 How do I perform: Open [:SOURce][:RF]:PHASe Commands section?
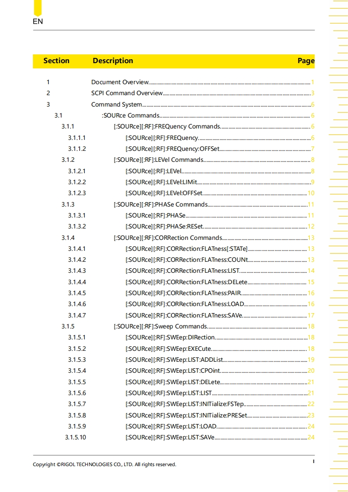(x=160, y=204)
